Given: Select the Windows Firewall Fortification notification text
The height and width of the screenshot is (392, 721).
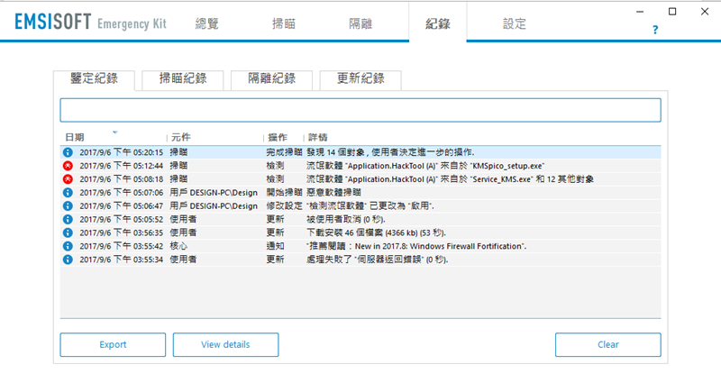Looking at the screenshot, I should pyautogui.click(x=416, y=246).
